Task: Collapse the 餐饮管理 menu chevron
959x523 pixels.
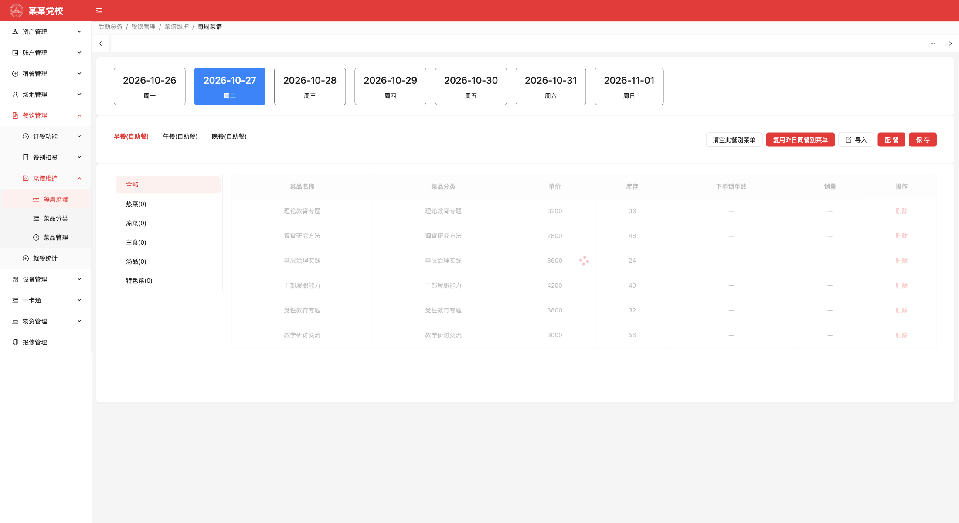Action: click(x=79, y=115)
